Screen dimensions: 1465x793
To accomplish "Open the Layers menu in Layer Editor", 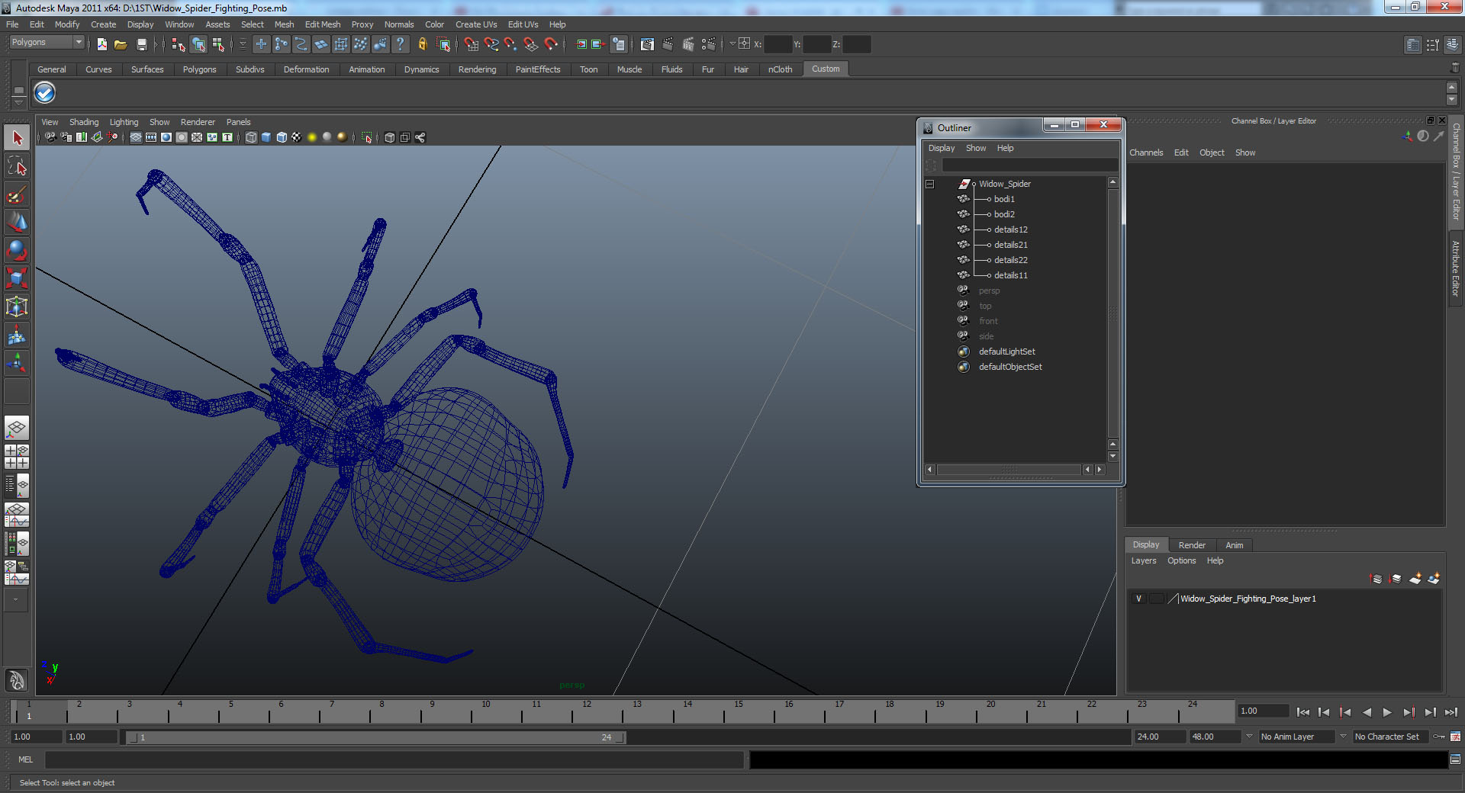I will click(x=1143, y=560).
